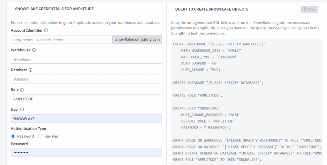Click into the Database text field

tap(86, 79)
